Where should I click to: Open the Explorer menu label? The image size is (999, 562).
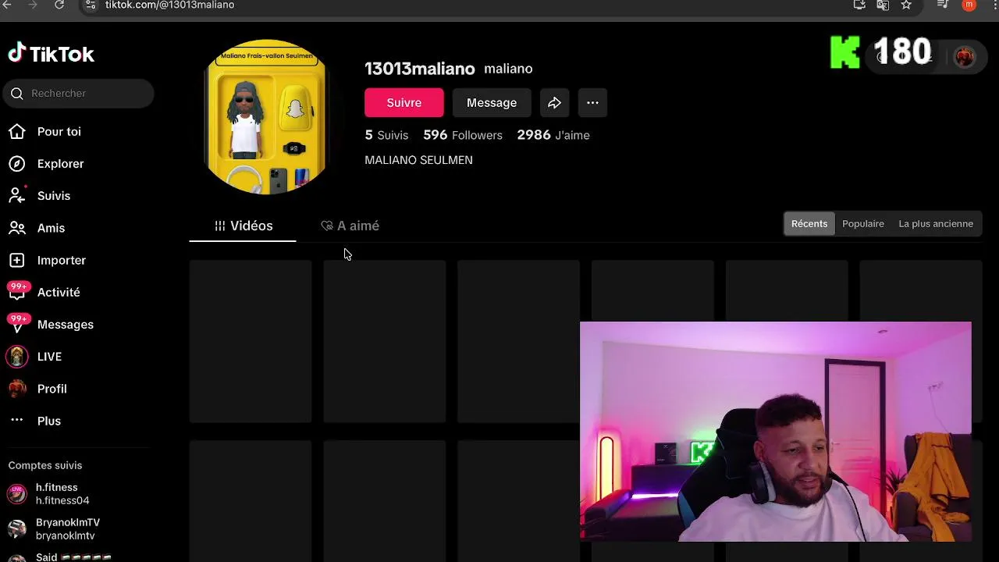tap(61, 164)
